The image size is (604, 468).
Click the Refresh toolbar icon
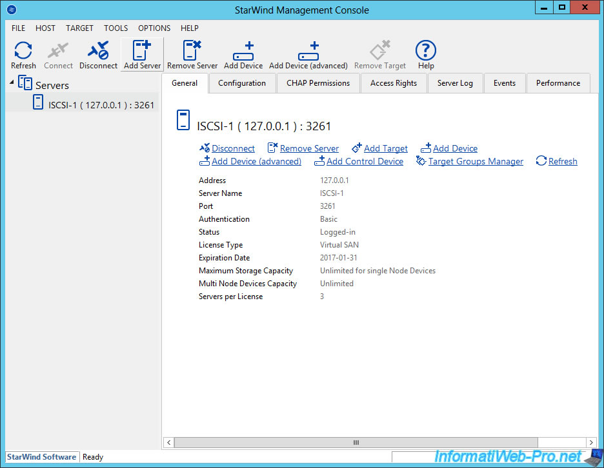(x=23, y=50)
